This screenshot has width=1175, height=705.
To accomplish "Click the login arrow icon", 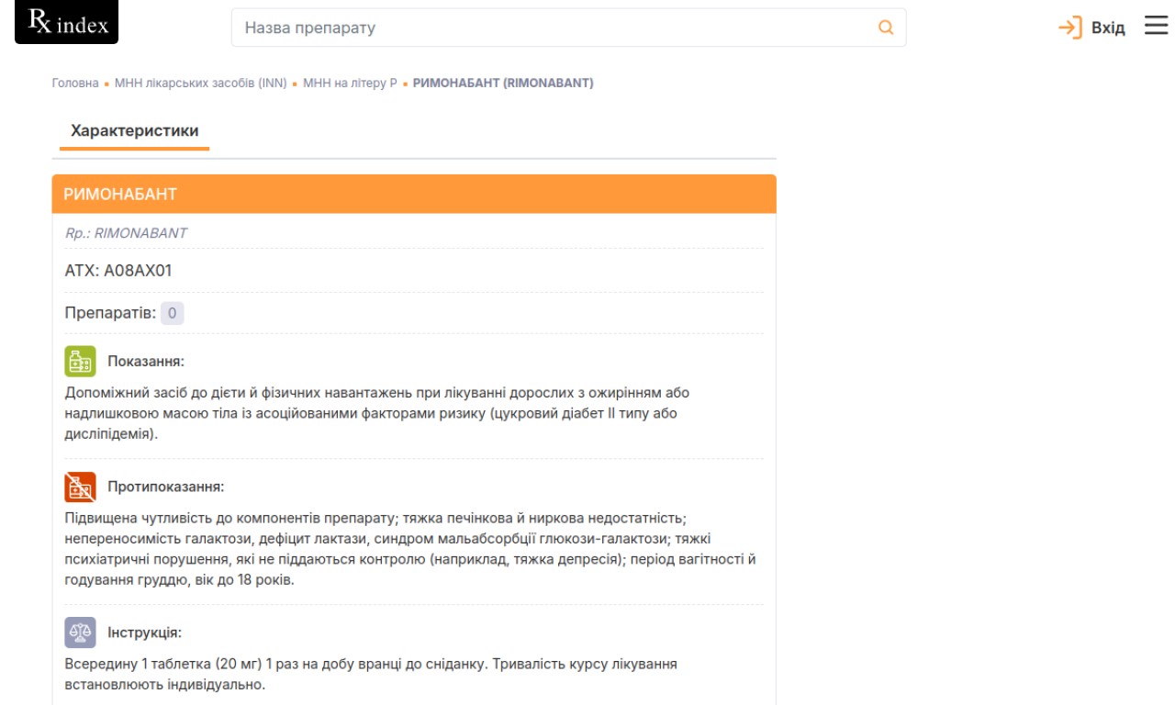I will coord(1069,28).
